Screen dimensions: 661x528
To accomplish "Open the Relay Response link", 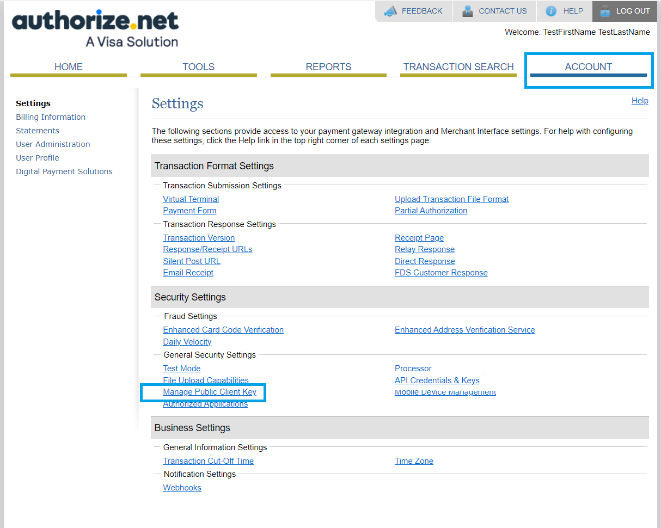I will (x=425, y=249).
